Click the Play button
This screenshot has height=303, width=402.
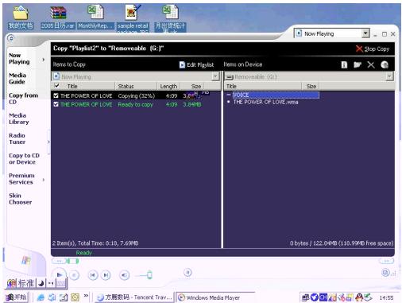[x=60, y=275]
